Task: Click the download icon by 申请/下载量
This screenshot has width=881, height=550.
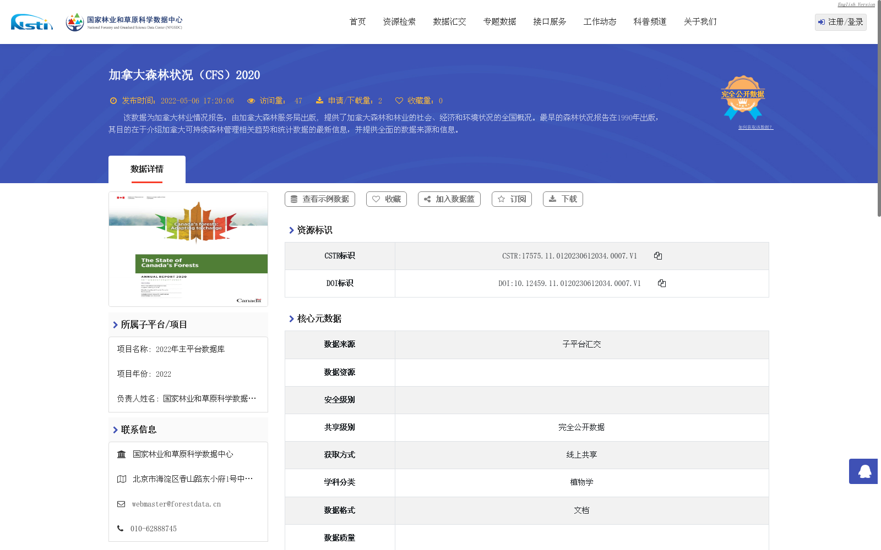Action: [x=319, y=101]
